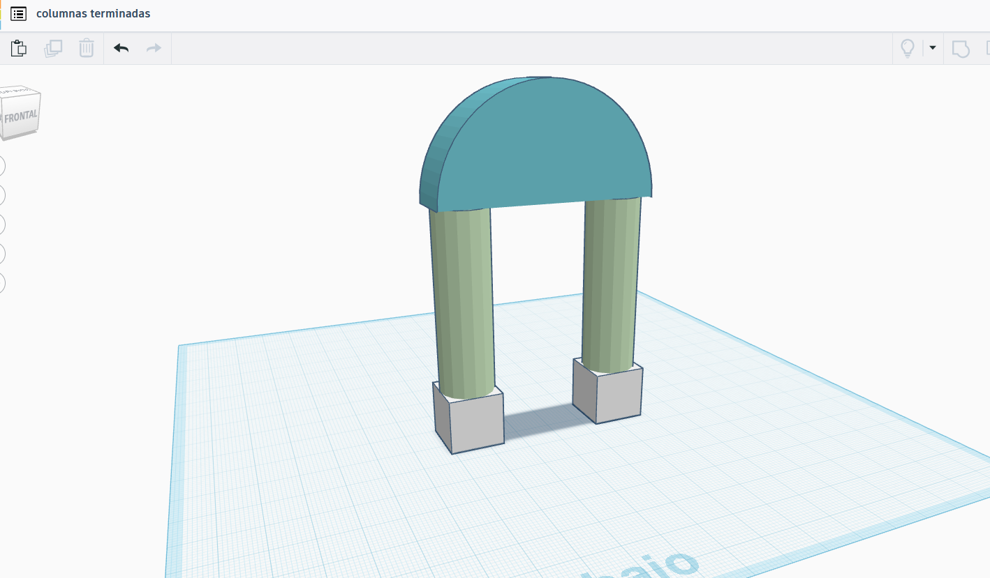The image size is (990, 578).
Task: Click the Delete trash can icon
Action: pos(86,48)
